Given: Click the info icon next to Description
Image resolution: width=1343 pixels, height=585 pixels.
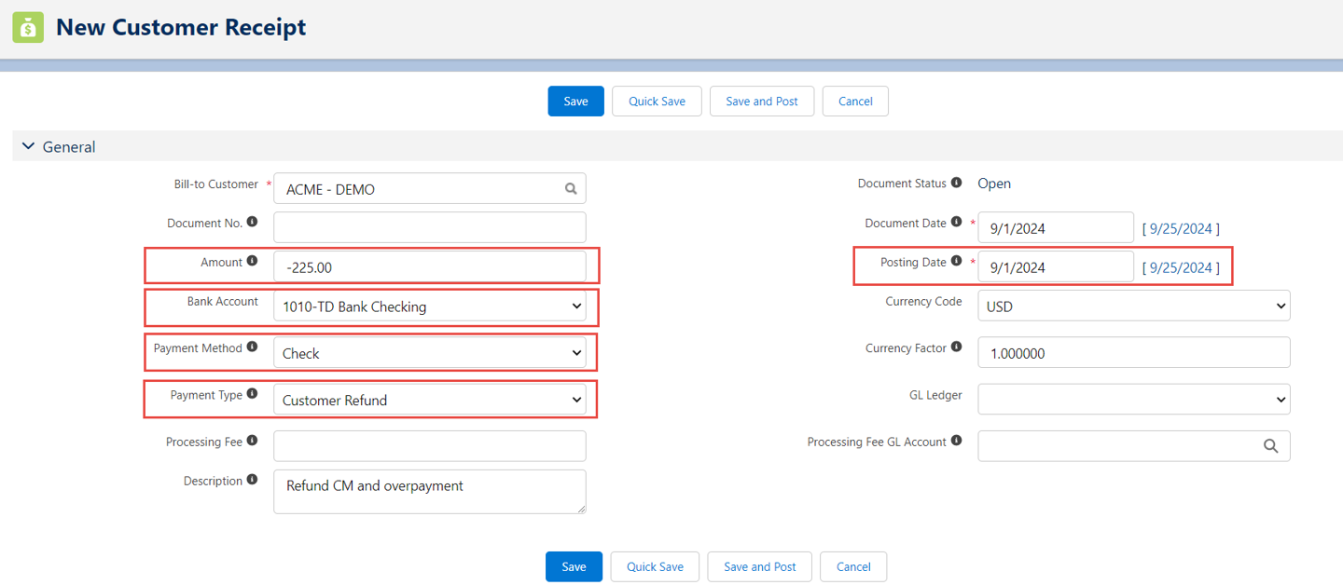Looking at the screenshot, I should click(253, 481).
